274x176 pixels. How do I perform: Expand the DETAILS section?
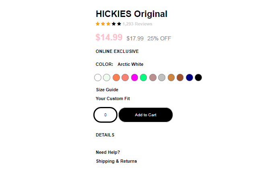pos(105,135)
